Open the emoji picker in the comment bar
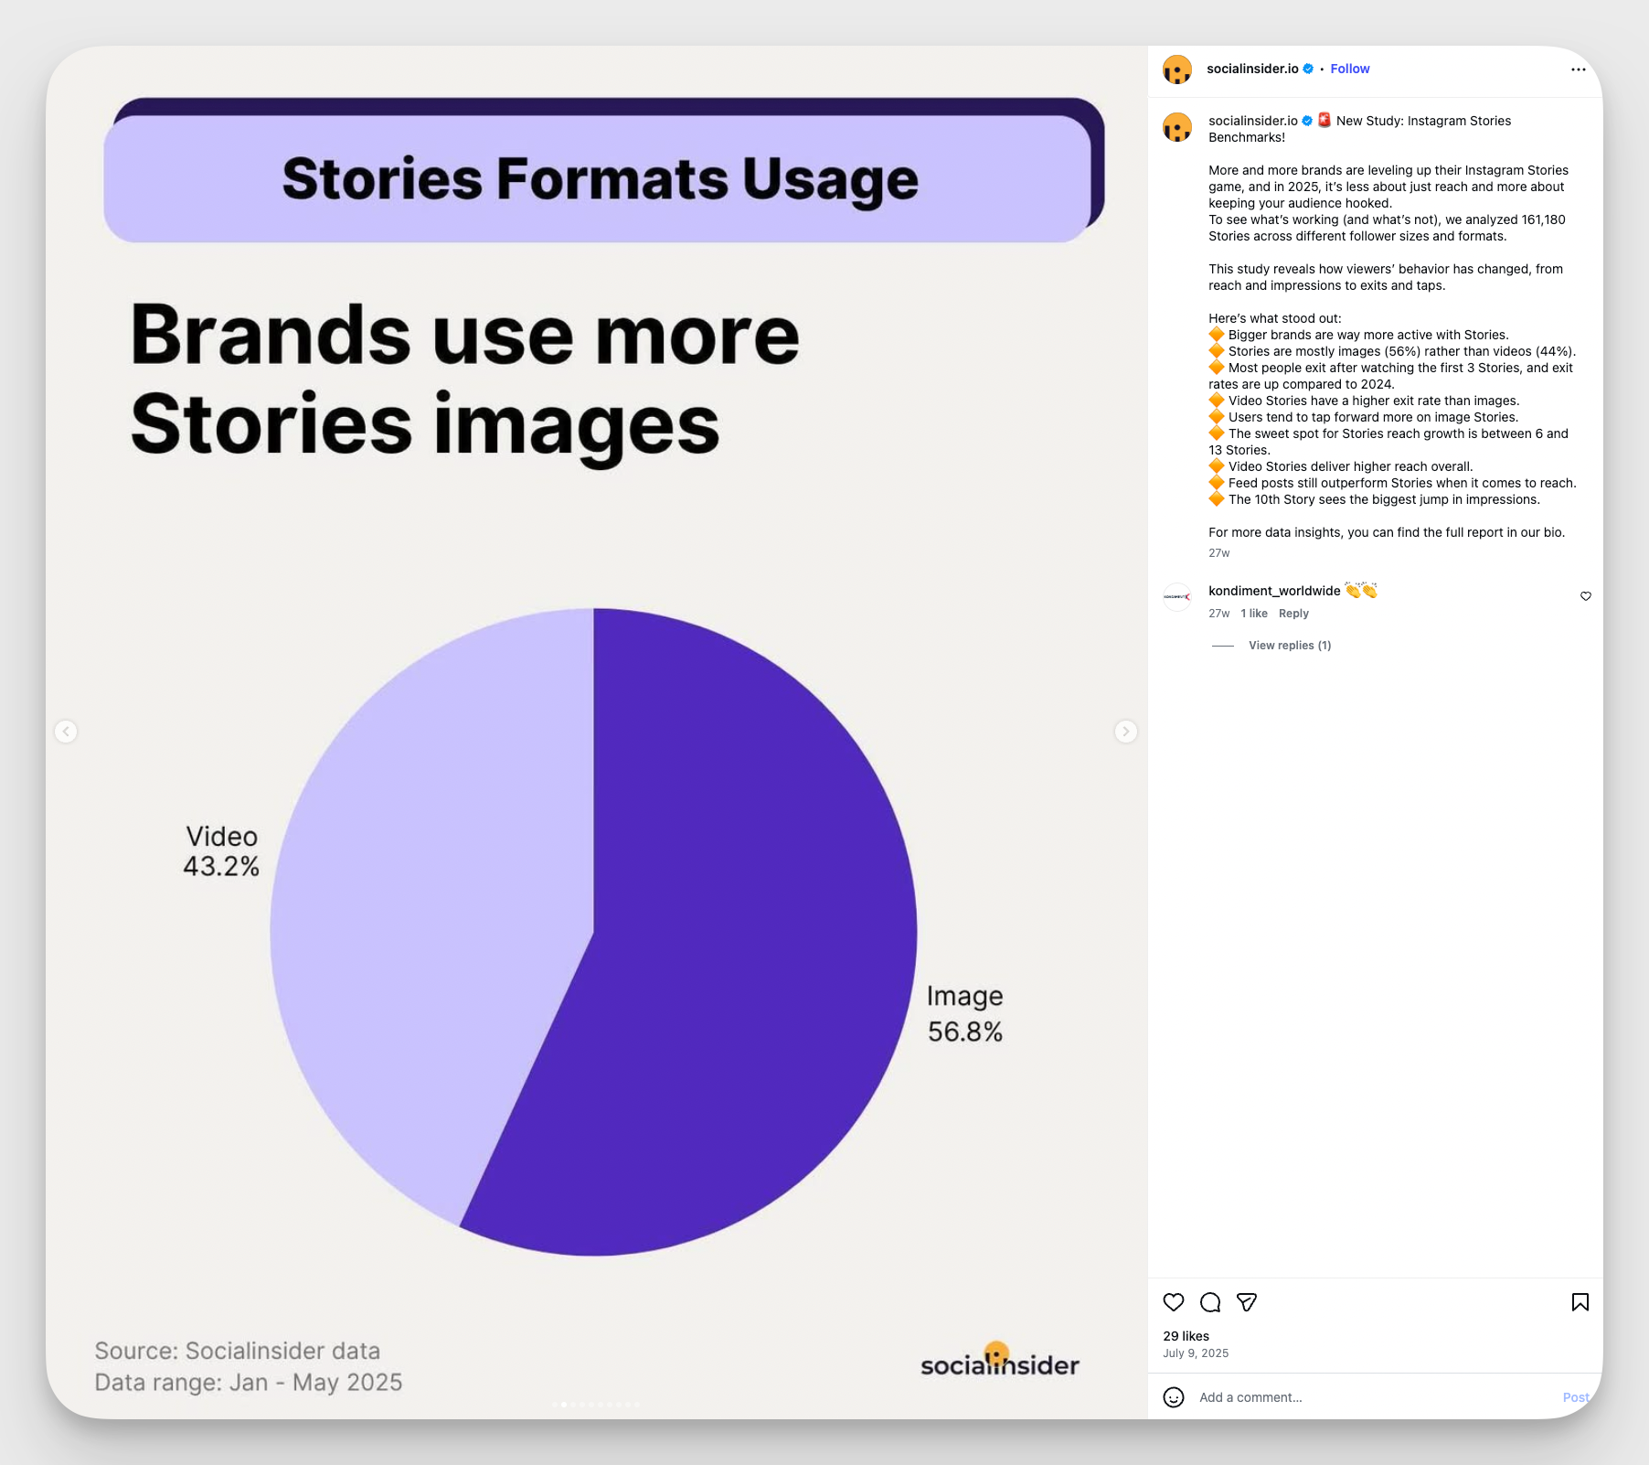 pos(1173,1398)
